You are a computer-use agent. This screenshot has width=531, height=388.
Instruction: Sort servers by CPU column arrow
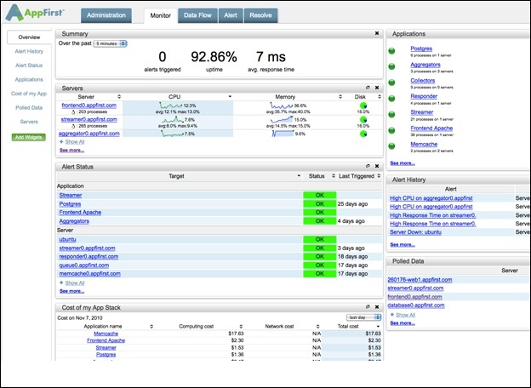tap(230, 97)
